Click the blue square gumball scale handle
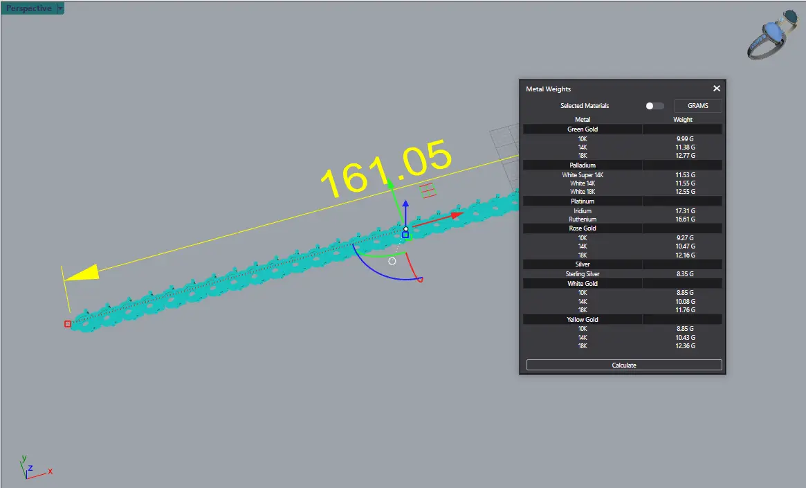 click(x=405, y=235)
